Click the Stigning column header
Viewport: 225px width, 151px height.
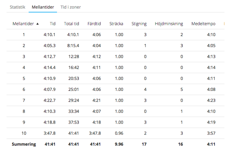139,24
